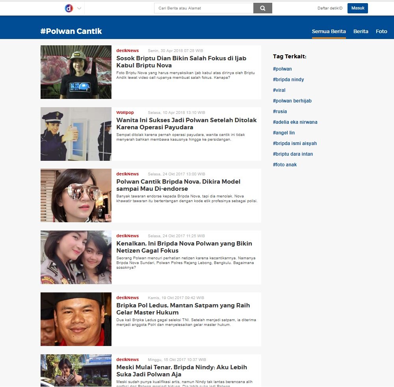Image resolution: width=394 pixels, height=387 pixels.
Task: Click the Masuk button
Action: click(x=357, y=8)
